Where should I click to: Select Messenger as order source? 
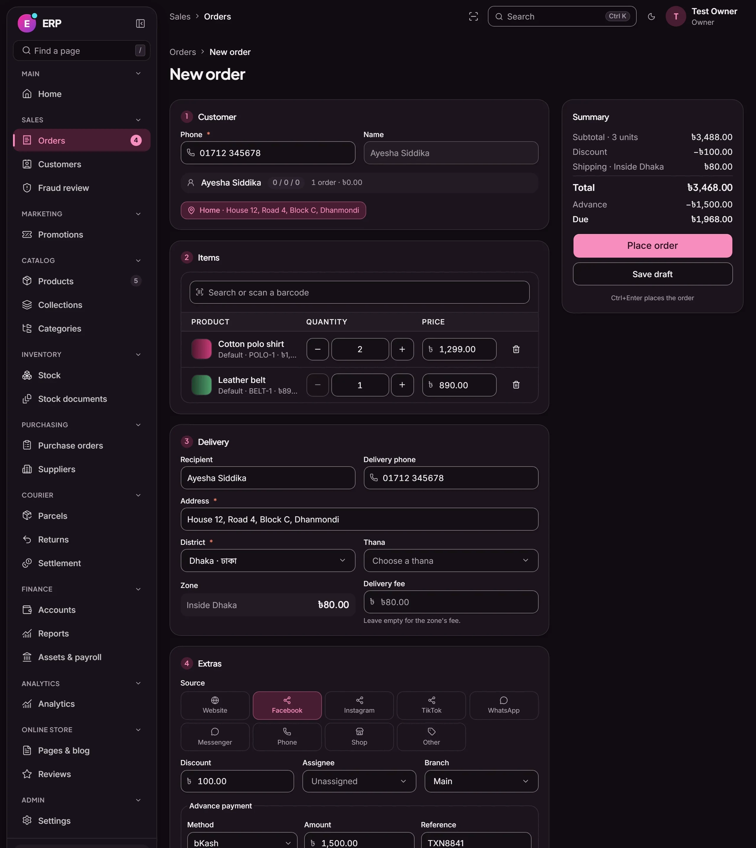[x=215, y=737]
